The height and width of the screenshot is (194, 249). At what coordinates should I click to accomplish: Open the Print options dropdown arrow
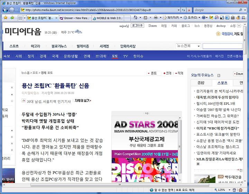(160, 18)
